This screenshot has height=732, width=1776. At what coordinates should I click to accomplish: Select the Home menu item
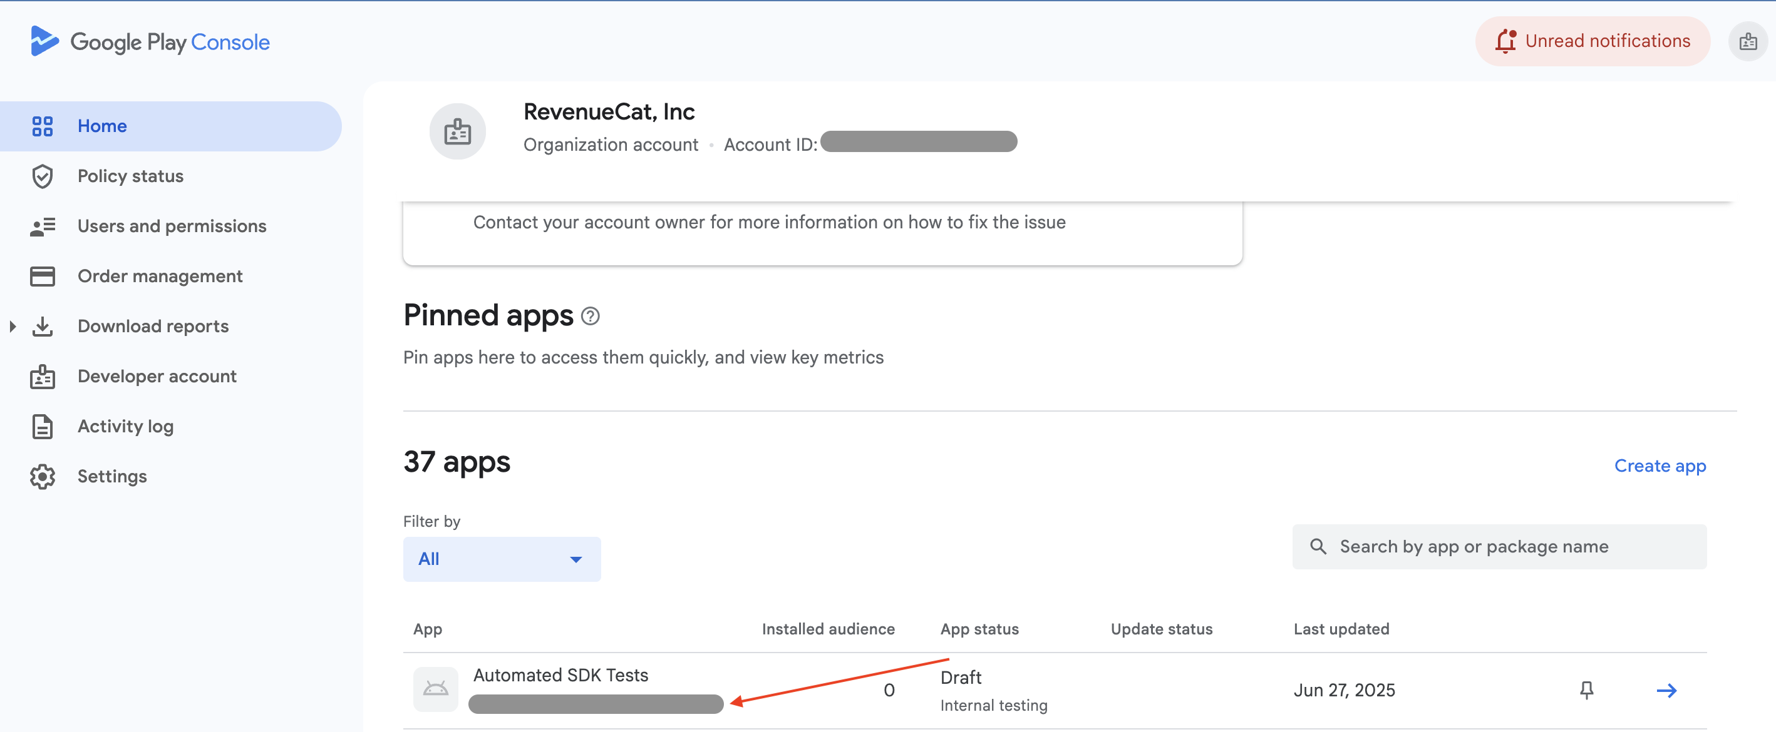(169, 126)
